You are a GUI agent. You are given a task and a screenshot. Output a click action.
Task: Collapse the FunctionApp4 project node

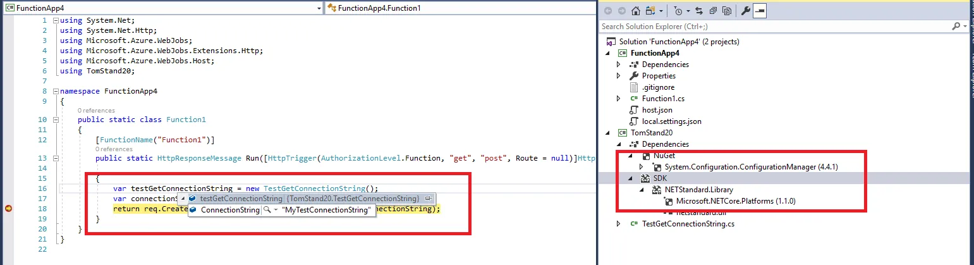[x=608, y=53]
